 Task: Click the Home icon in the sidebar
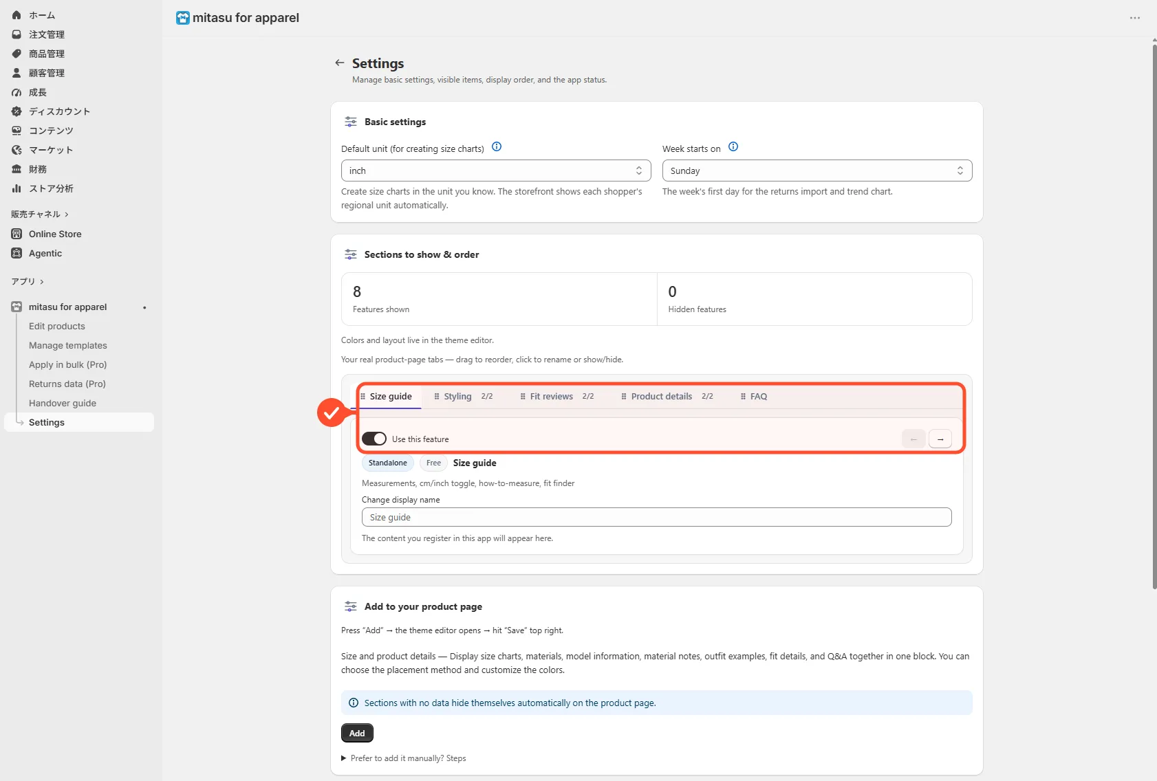(17, 15)
